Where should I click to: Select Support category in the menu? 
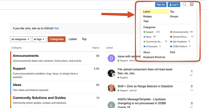click(150, 32)
